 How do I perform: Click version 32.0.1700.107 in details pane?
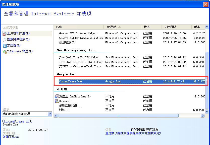(x=38, y=130)
